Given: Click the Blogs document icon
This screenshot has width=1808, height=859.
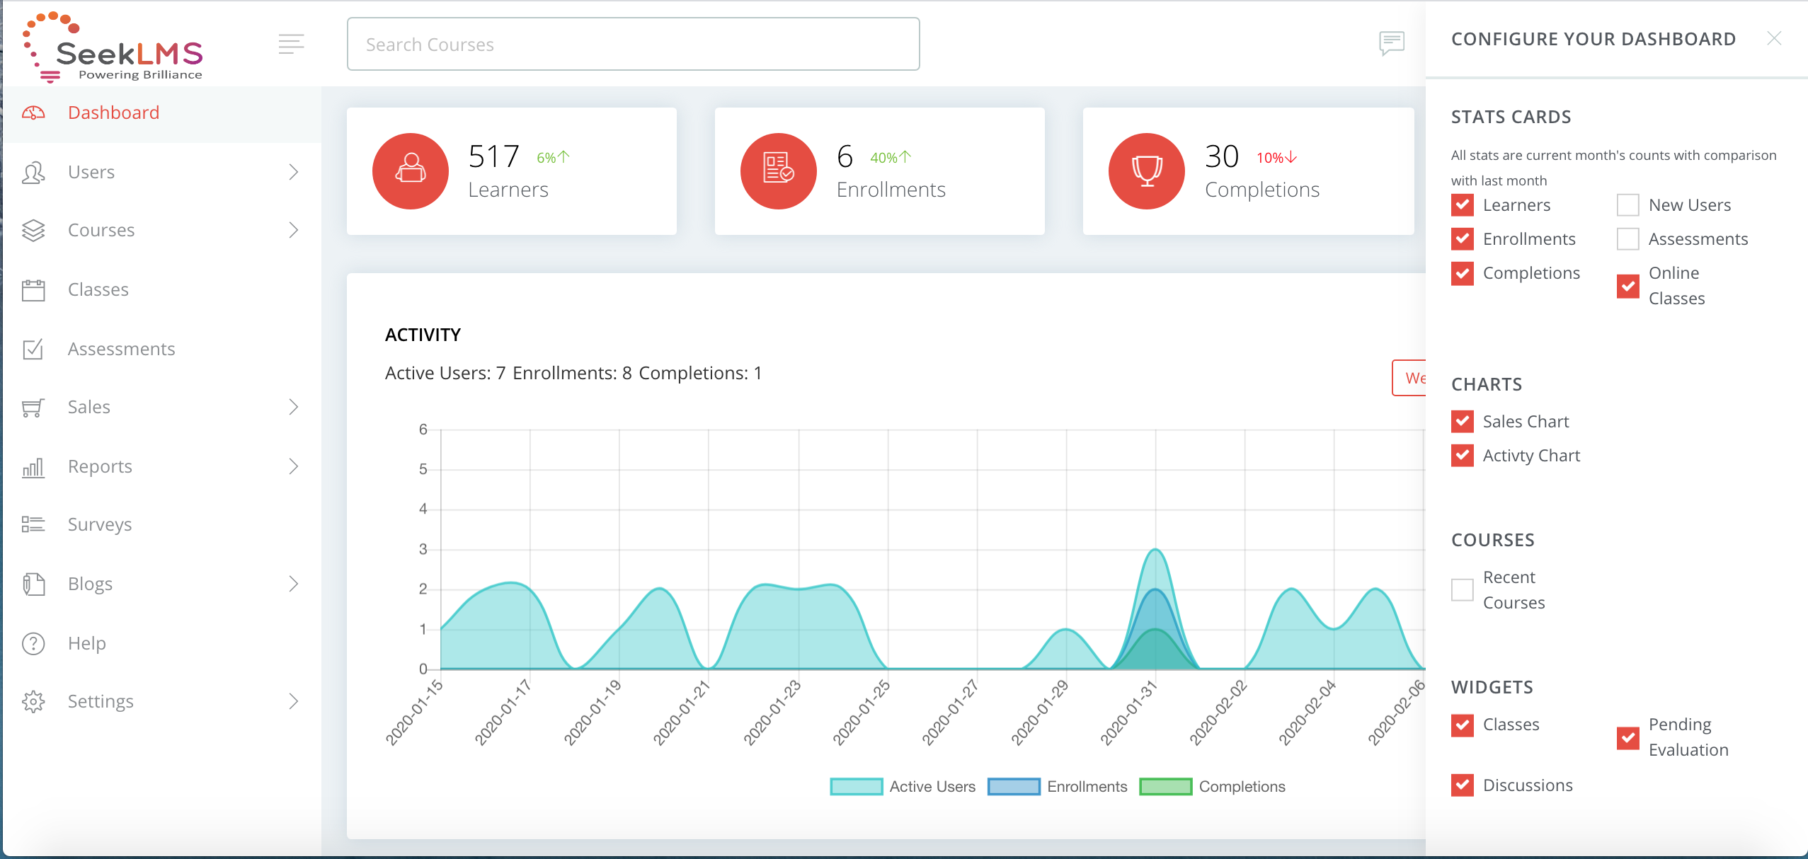Looking at the screenshot, I should [x=33, y=584].
